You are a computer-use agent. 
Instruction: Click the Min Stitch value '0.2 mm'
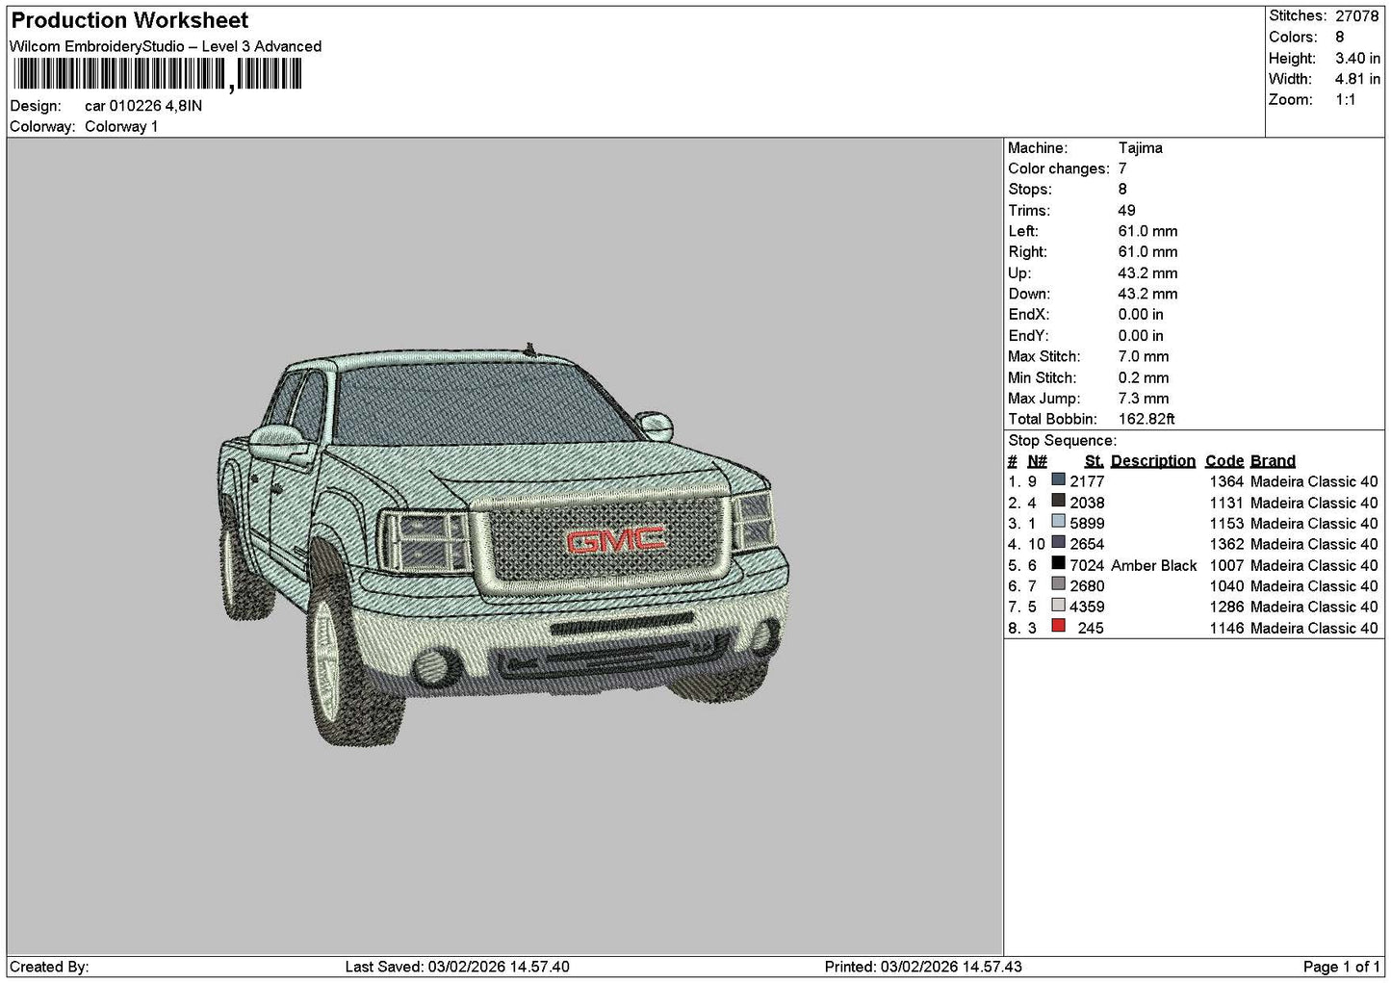point(1143,377)
